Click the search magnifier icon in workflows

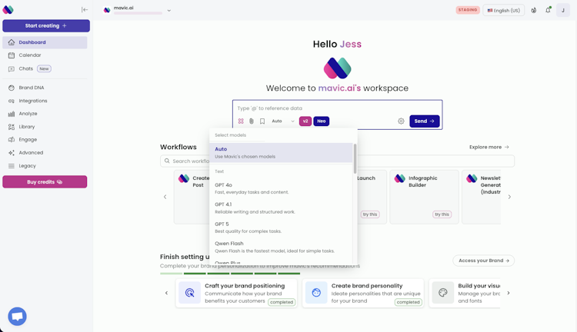(167, 161)
